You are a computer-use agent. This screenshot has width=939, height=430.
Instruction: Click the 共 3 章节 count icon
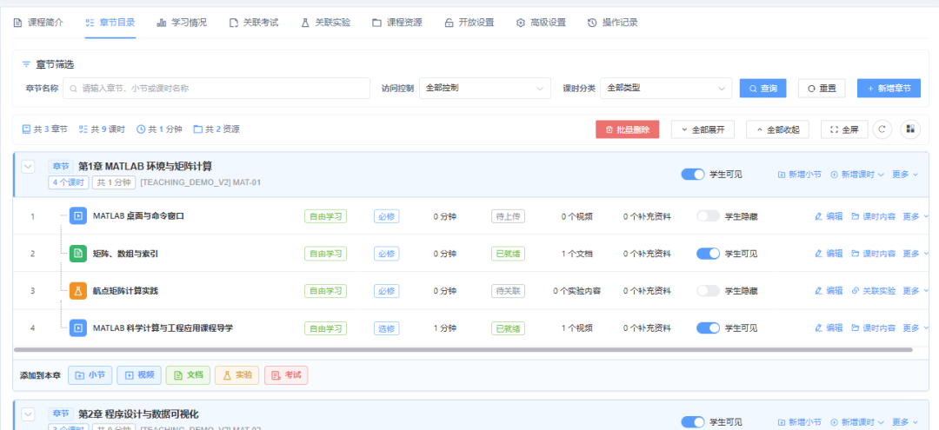click(26, 129)
